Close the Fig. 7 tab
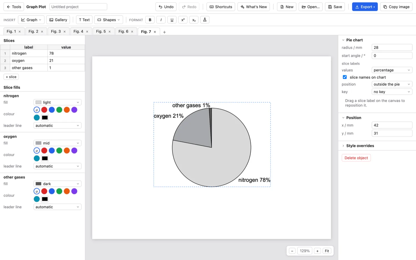The image size is (416, 260). tap(155, 32)
